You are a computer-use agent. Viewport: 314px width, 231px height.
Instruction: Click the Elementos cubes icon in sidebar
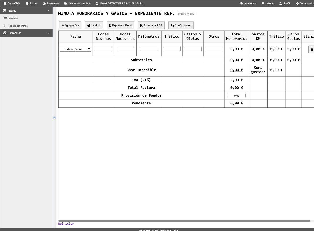coord(5,33)
